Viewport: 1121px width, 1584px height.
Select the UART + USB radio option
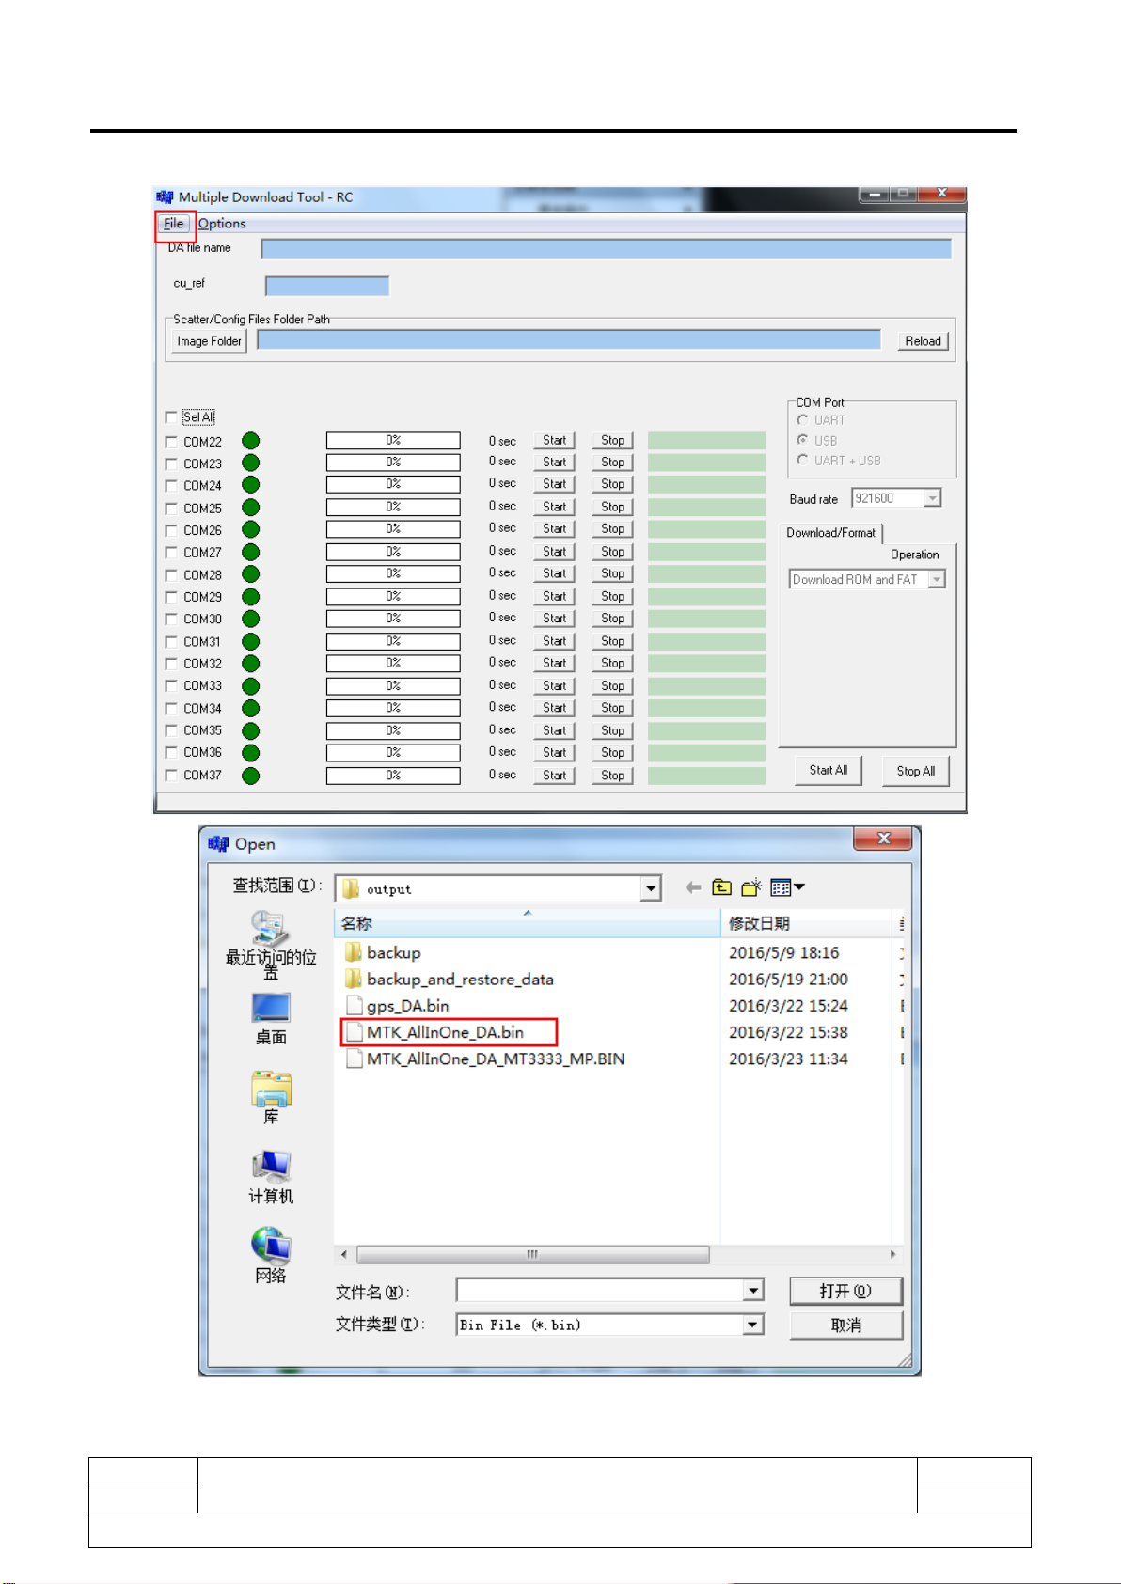pyautogui.click(x=802, y=460)
